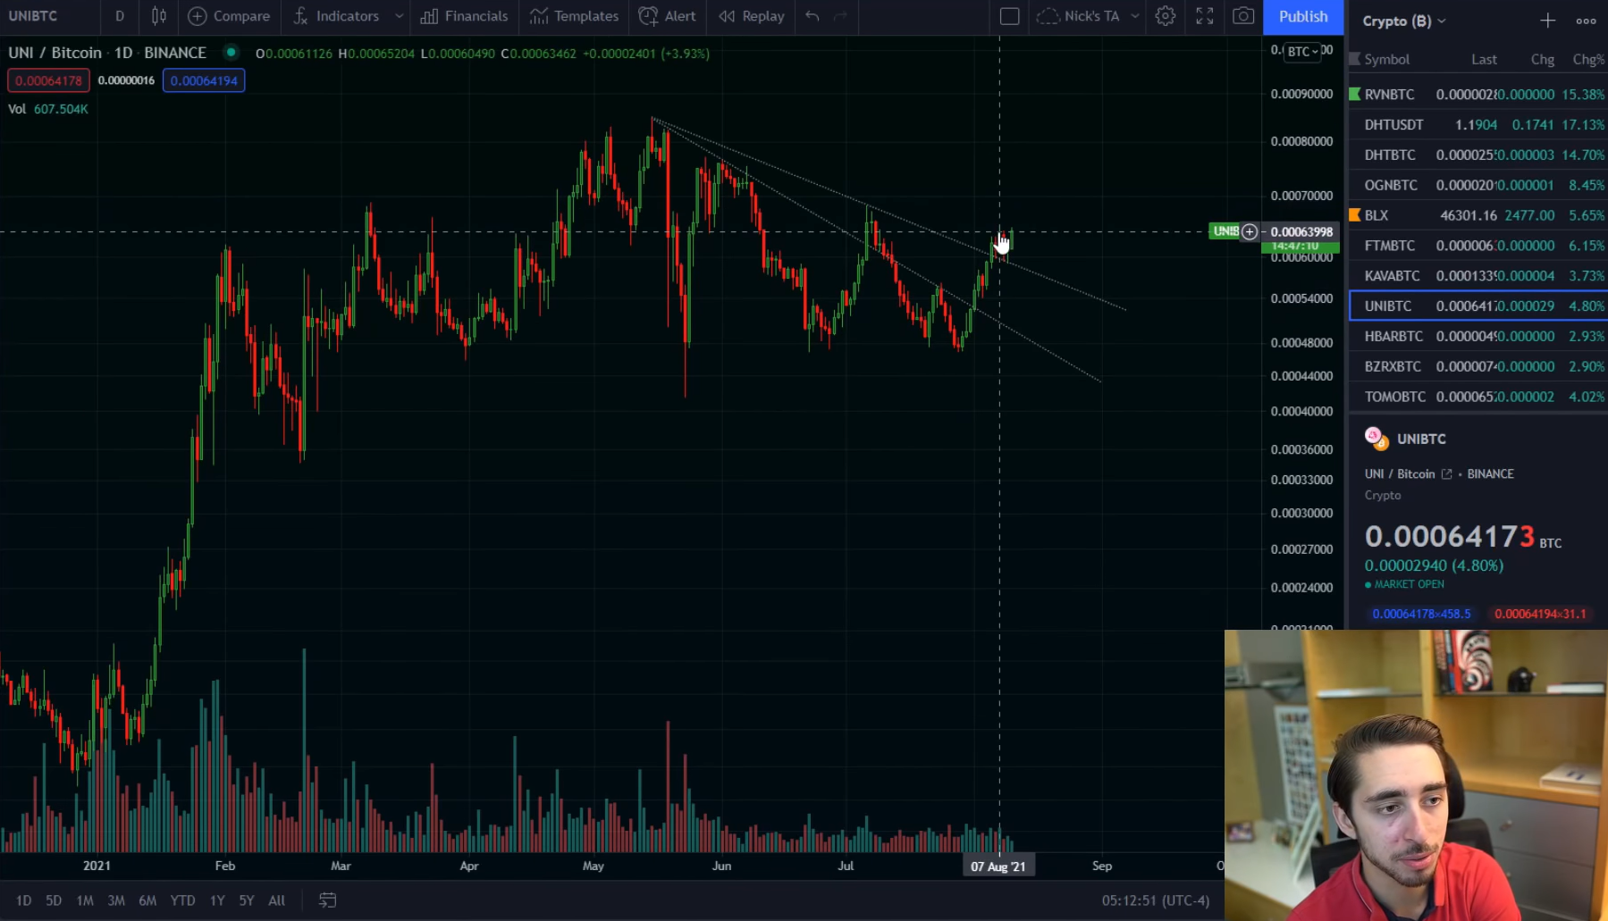Viewport: 1608px width, 921px height.
Task: Select KAVABTC in the watchlist
Action: pyautogui.click(x=1392, y=276)
